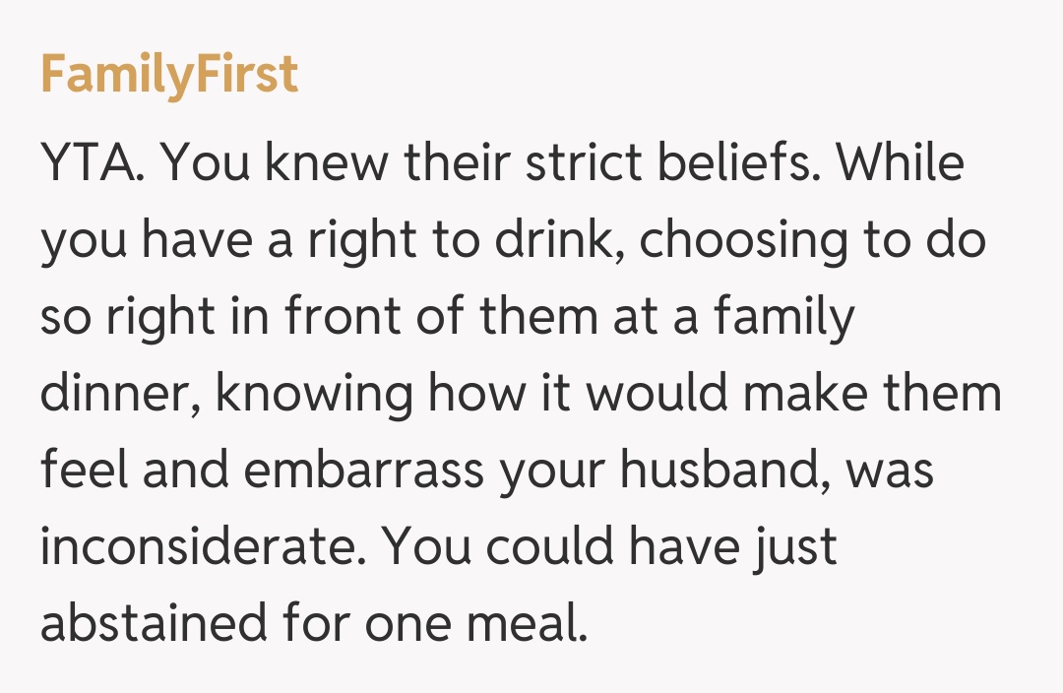Click the word "was" ending the fifth line
This screenshot has height=693, width=1063.
point(890,472)
